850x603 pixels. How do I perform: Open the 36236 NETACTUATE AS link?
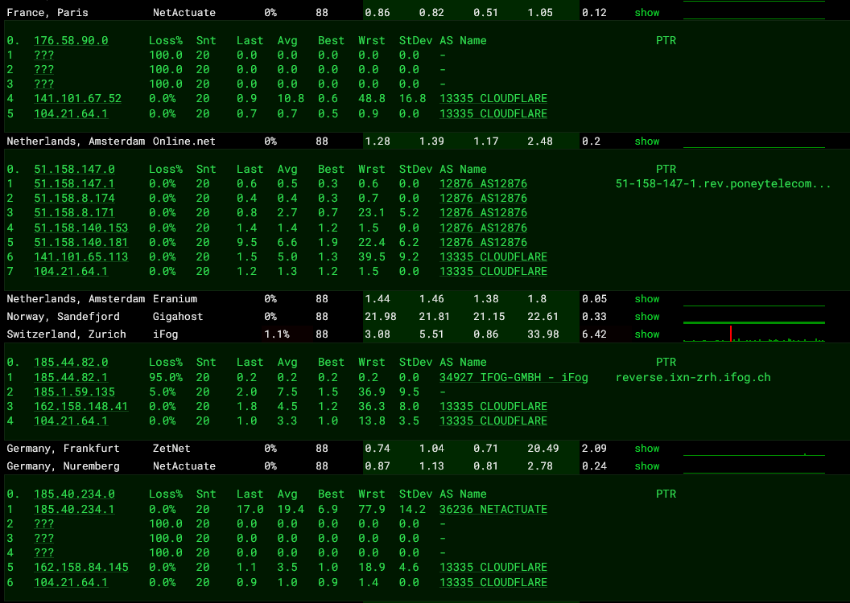(493, 510)
